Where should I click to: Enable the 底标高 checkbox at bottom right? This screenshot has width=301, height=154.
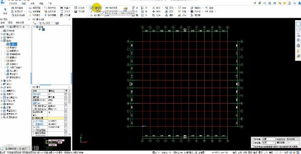pos(253,143)
